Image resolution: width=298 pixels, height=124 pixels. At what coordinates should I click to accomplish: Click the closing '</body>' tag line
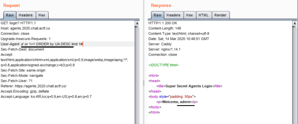click(x=155, y=107)
